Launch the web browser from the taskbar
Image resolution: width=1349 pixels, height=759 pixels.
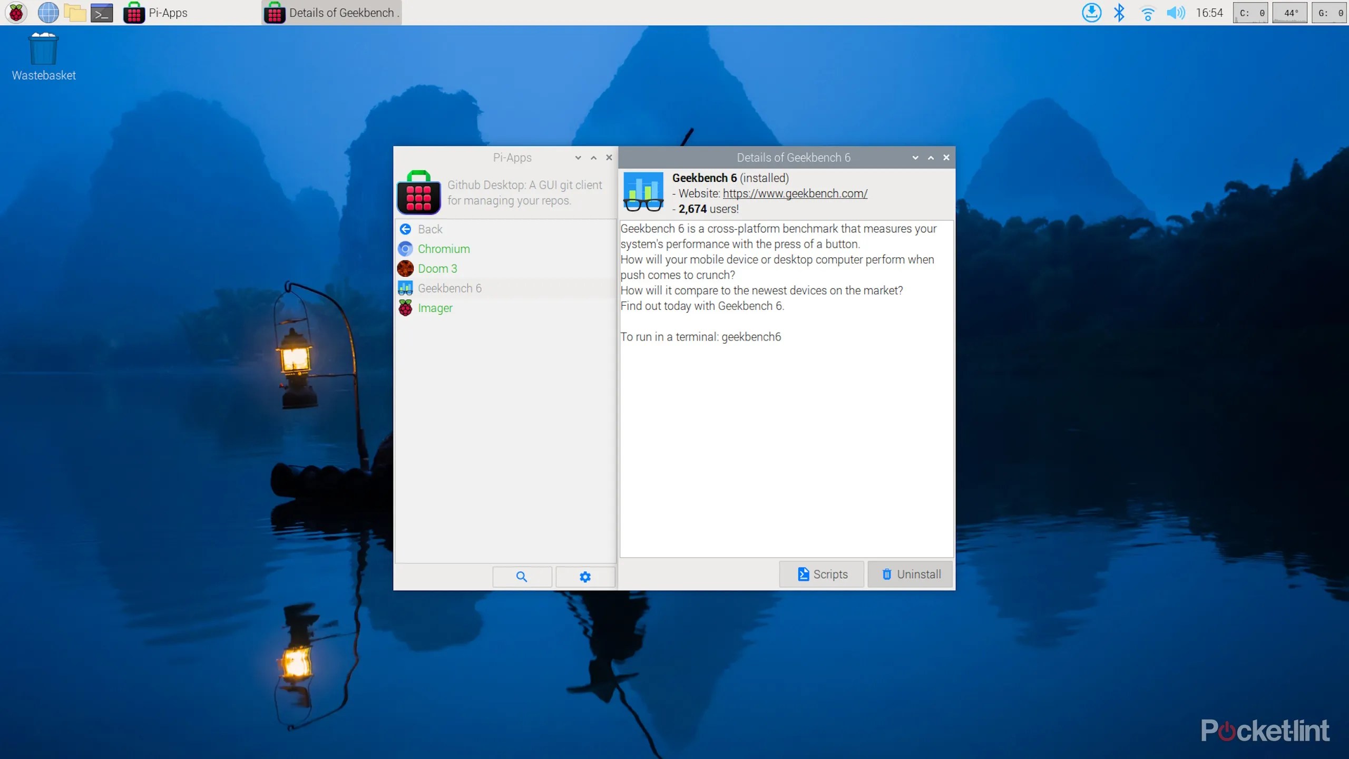click(48, 12)
